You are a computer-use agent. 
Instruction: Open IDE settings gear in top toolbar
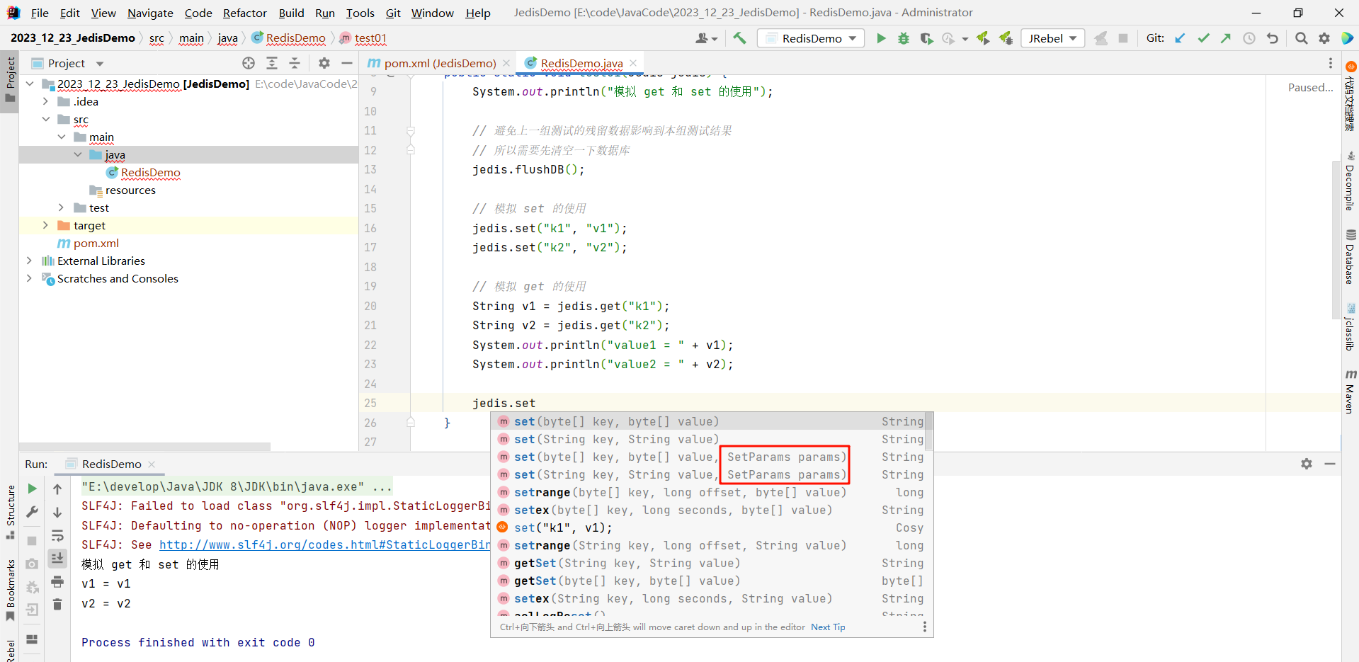(x=1324, y=38)
